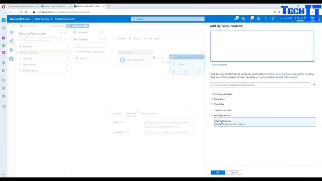This screenshot has height=181, width=322.
Task: Click the code braces icon on Filter1 activity
Action: pyautogui.click(x=180, y=72)
